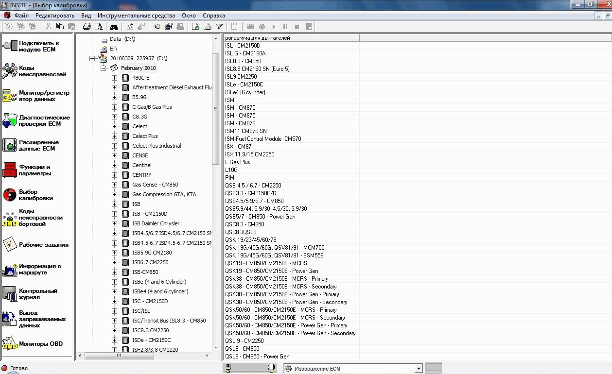
Task: Expand the ISB tree node
Action: (x=114, y=204)
